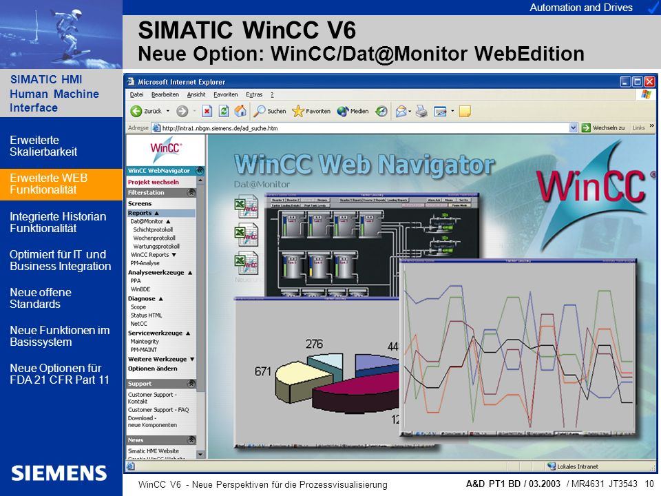Click the Mail envelope icon

[401, 111]
